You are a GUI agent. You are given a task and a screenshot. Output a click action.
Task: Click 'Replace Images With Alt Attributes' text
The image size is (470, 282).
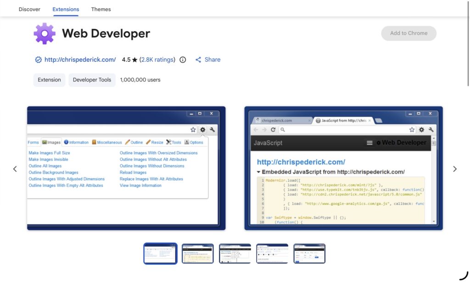pyautogui.click(x=151, y=179)
